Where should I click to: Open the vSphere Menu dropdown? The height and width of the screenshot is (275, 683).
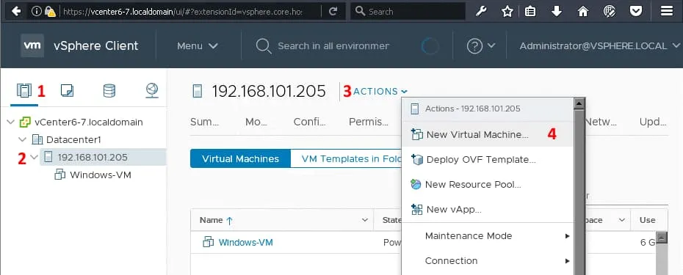pos(198,45)
